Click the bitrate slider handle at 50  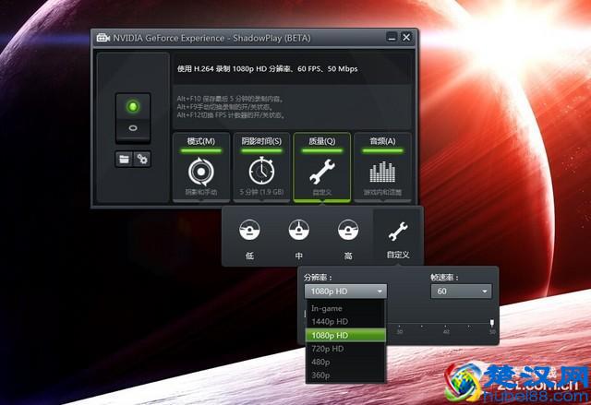pos(492,322)
